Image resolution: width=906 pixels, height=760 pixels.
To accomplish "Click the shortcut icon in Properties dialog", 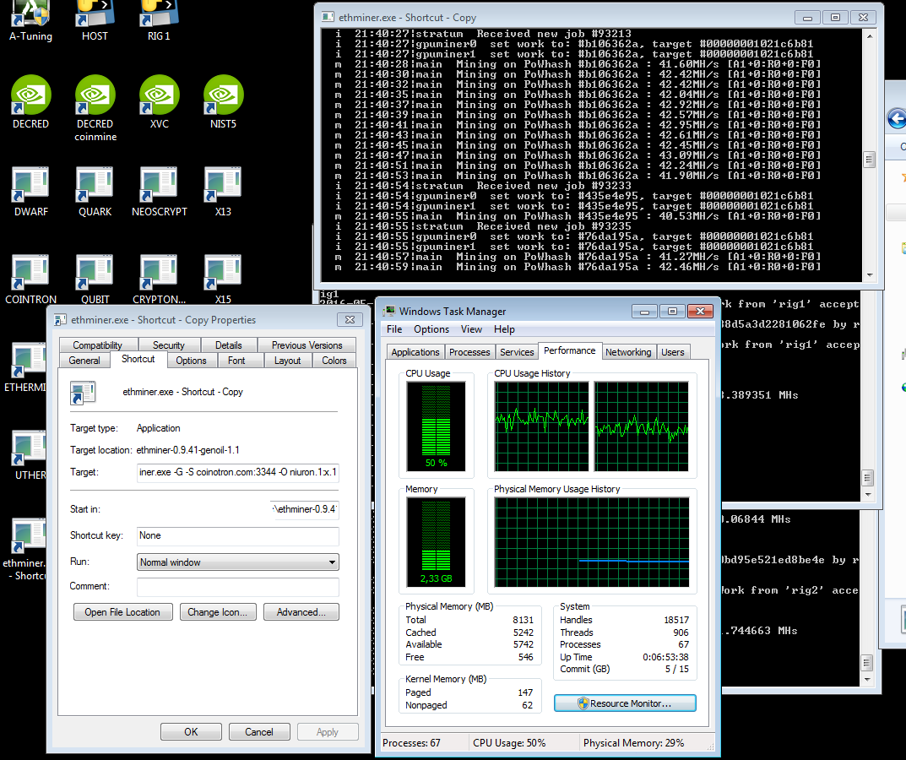I will (83, 393).
